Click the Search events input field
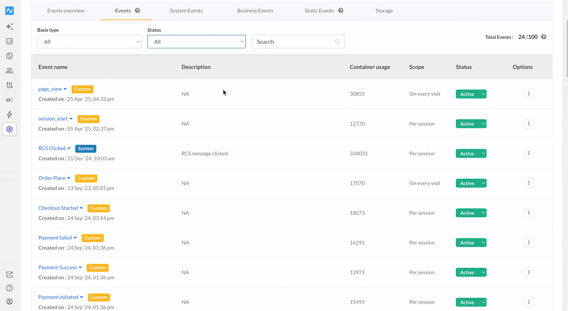 point(298,42)
